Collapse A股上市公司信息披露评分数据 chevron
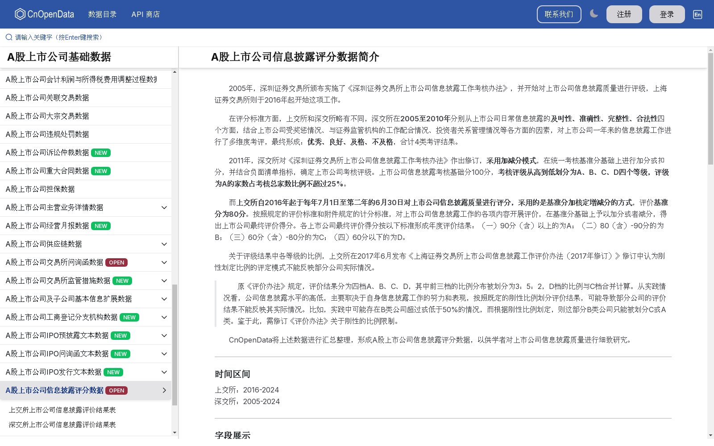714x446 pixels. [x=164, y=390]
